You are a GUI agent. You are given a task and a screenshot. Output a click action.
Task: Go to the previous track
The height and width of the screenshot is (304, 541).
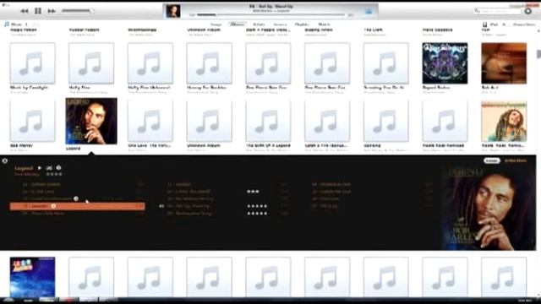pos(25,11)
